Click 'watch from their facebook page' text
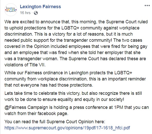This screenshot has height=134, width=152. coord(36,114)
